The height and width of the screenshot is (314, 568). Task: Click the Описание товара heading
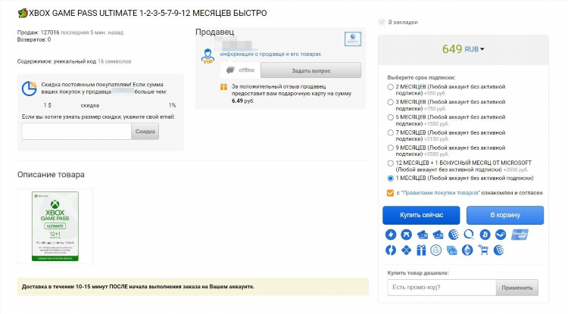coord(51,174)
